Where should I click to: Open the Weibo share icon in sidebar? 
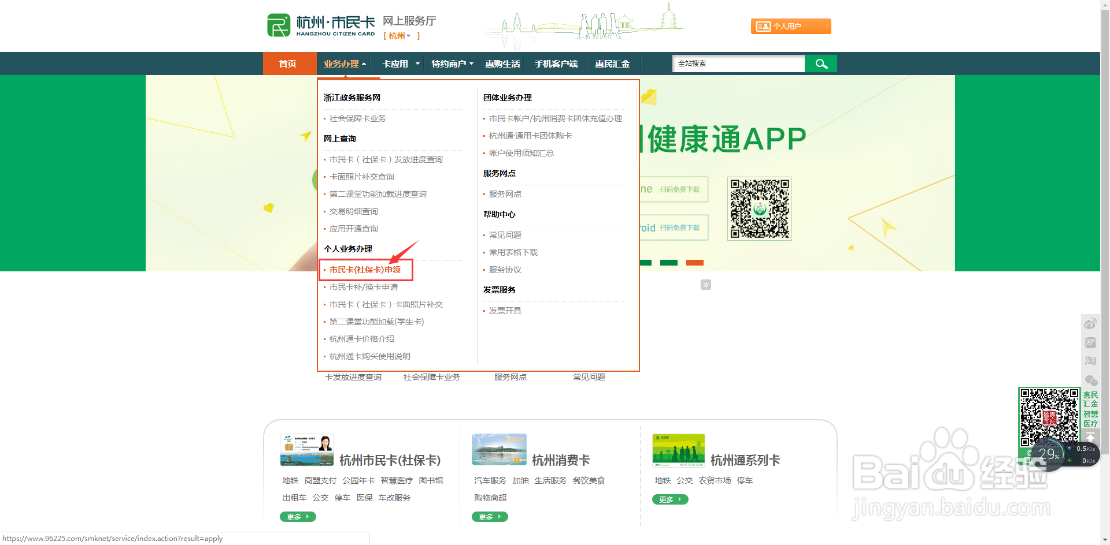coord(1090,323)
